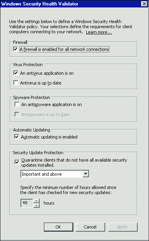Open the 'Learn more...' link
The height and width of the screenshot is (241, 149).
[99, 32]
